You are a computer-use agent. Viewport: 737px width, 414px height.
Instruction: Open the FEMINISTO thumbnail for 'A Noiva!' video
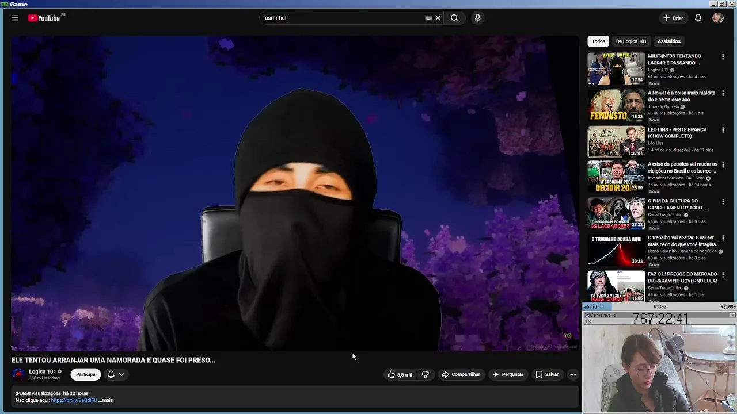tap(616, 105)
